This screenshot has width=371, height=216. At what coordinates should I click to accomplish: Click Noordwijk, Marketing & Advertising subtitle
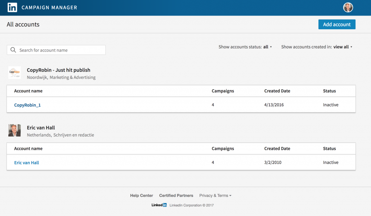pos(61,77)
